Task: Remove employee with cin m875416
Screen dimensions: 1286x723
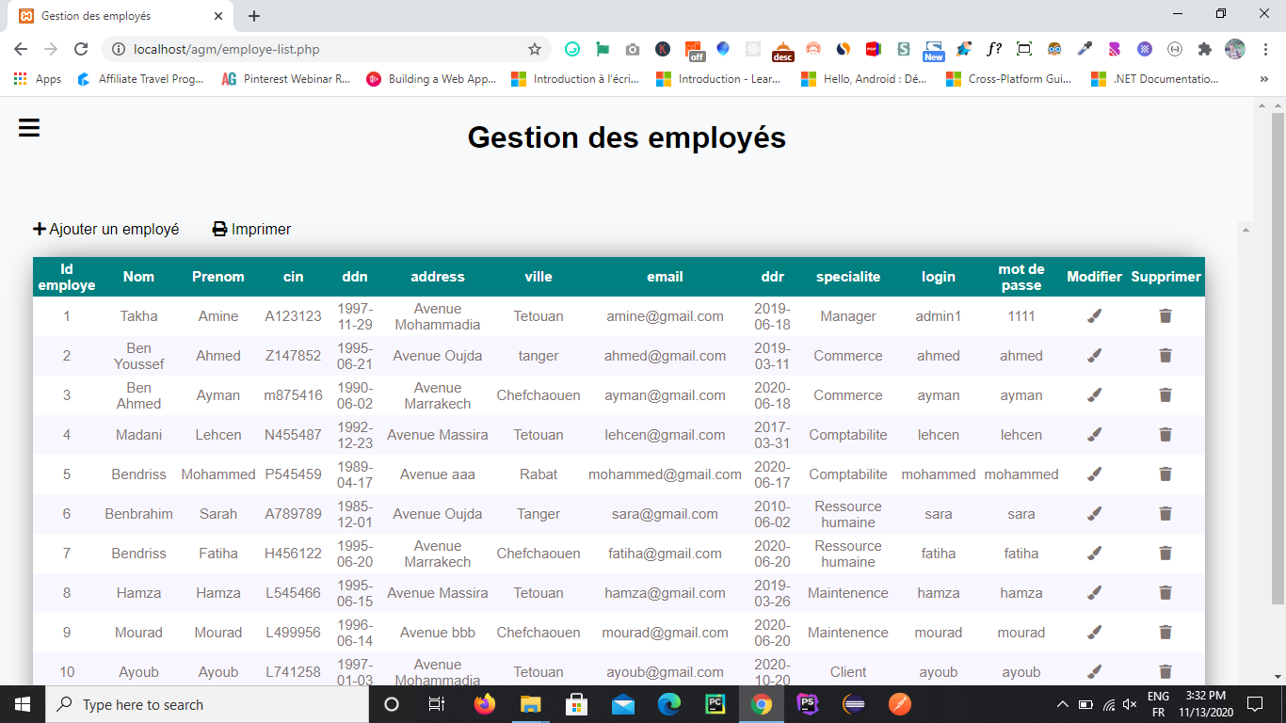Action: coord(1165,395)
